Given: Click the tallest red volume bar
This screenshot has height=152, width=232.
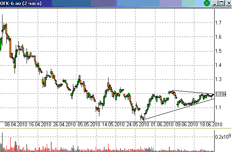Looking at the screenshot, I should [x=10, y=144].
